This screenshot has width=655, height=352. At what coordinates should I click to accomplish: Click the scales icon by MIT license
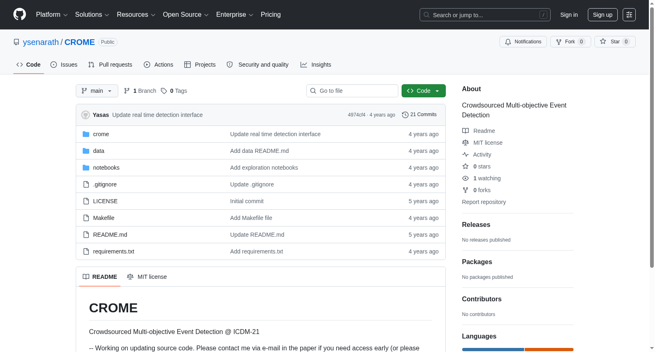point(465,143)
